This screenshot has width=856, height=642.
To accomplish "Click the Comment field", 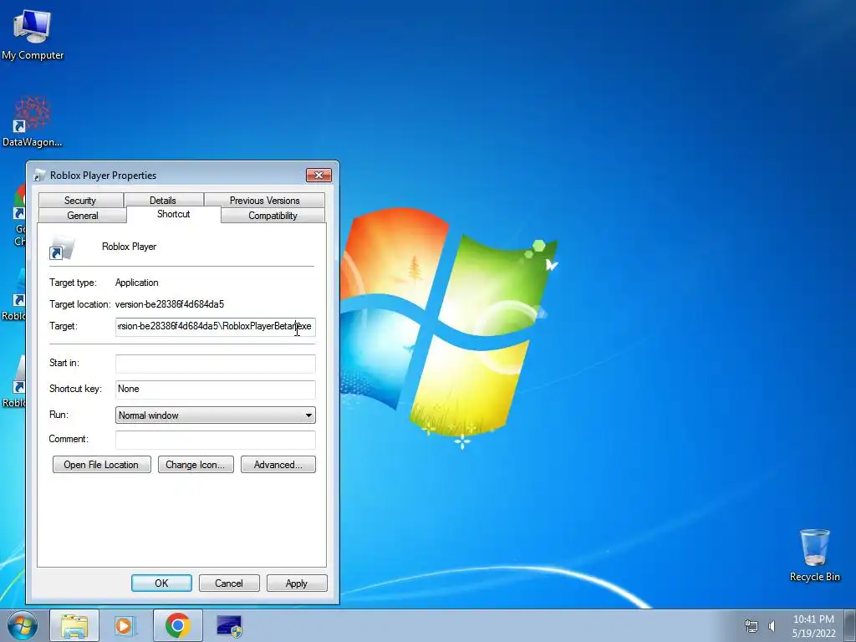I will 215,440.
